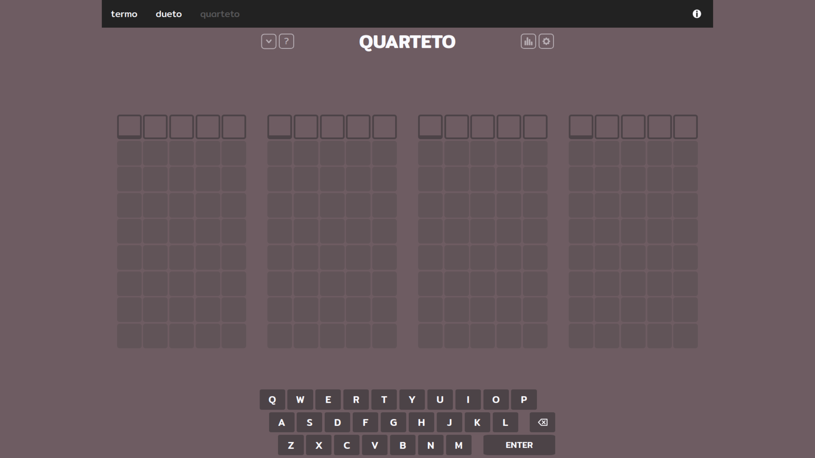Tap the V key on keyboard
The height and width of the screenshot is (458, 815).
click(375, 445)
